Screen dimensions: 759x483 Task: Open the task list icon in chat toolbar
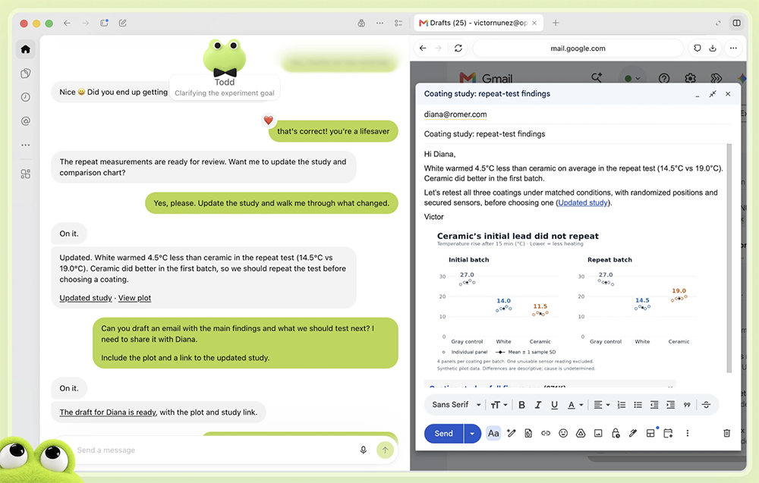(398, 23)
